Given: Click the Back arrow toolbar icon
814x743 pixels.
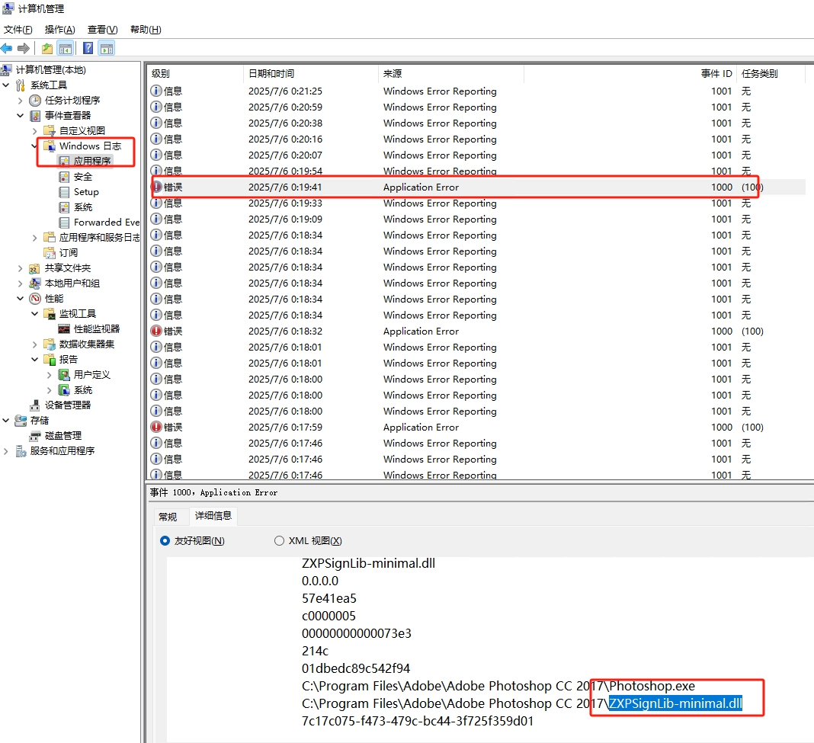Looking at the screenshot, I should (x=7, y=49).
